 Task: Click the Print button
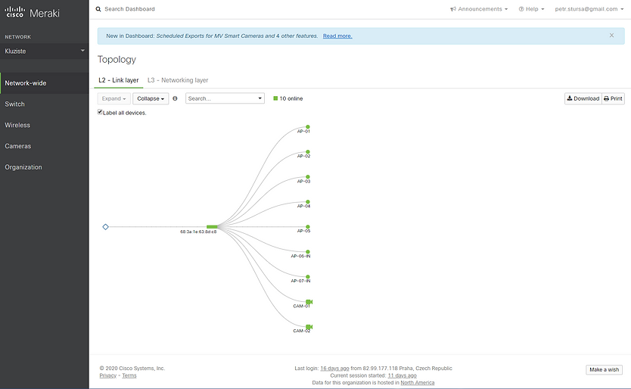tap(614, 98)
